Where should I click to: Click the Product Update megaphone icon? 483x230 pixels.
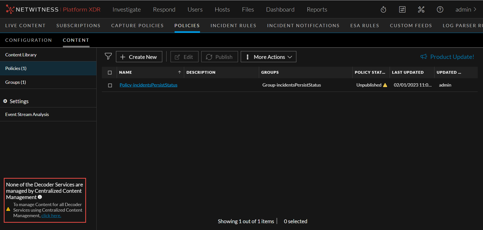tap(423, 57)
